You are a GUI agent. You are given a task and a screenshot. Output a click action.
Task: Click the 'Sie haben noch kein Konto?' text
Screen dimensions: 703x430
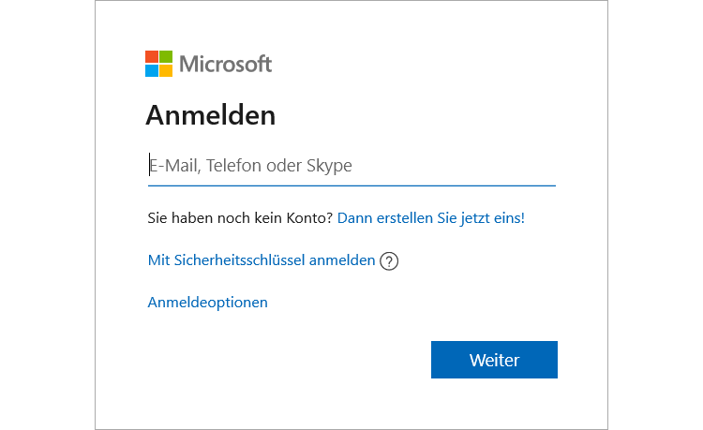(240, 217)
